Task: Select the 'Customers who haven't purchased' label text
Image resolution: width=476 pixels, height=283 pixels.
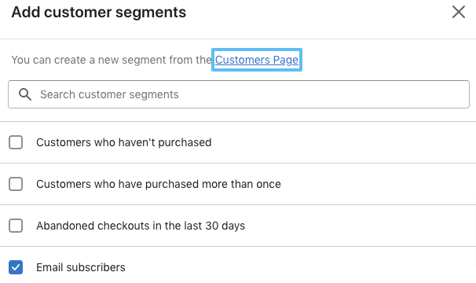Action: tap(124, 142)
